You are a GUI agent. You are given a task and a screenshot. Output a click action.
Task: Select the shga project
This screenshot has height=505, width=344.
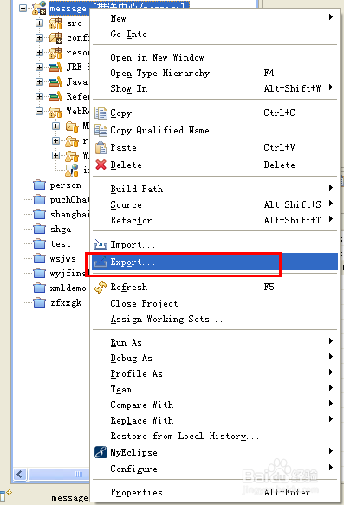click(x=61, y=230)
